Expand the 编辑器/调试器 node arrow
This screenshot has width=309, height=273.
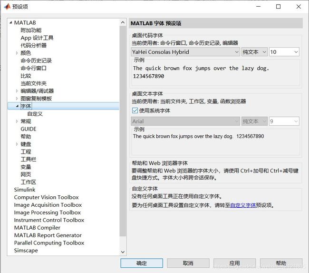pyautogui.click(x=17, y=91)
